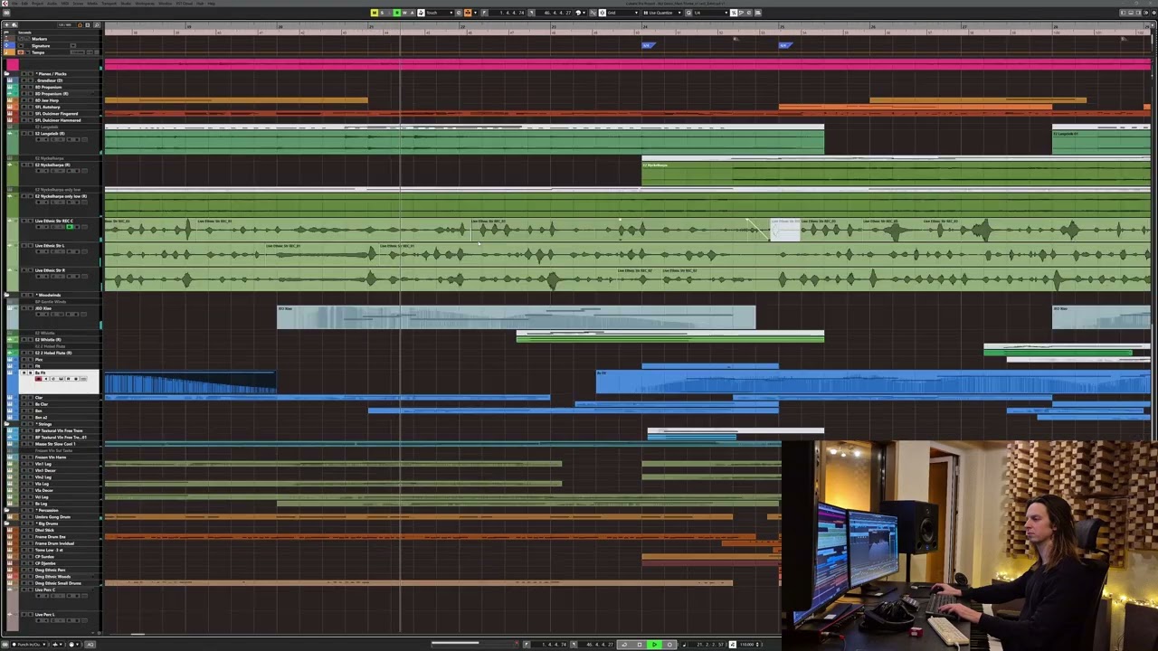This screenshot has height=651, width=1158.
Task: Toggle the W write automation button in toolbar
Action: 404,13
